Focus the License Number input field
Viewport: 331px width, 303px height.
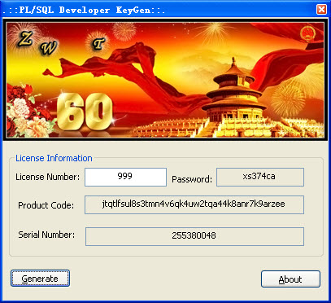tap(125, 177)
